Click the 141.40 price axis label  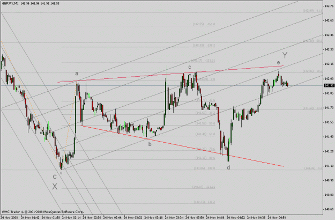329,137
